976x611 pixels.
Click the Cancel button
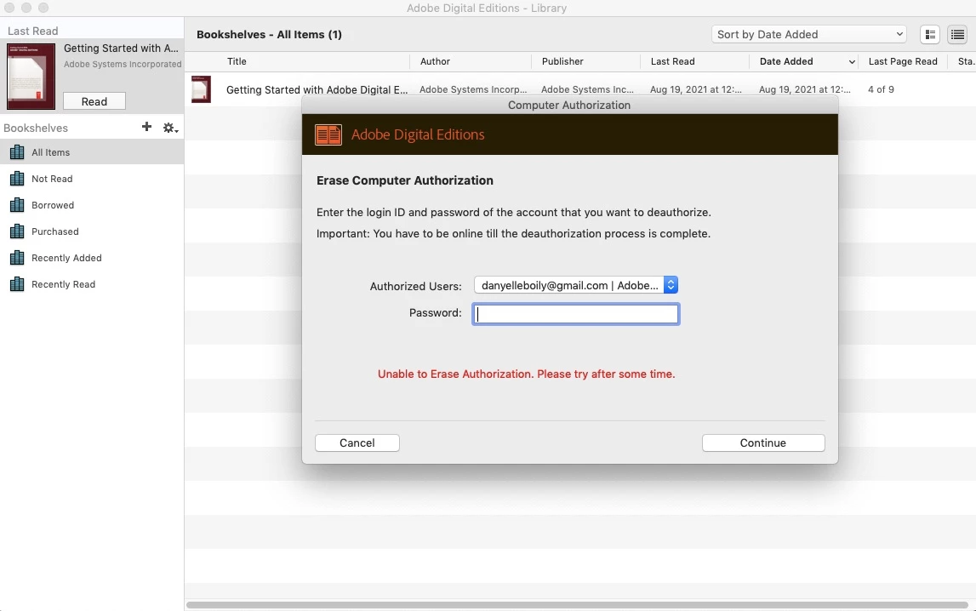click(x=357, y=443)
